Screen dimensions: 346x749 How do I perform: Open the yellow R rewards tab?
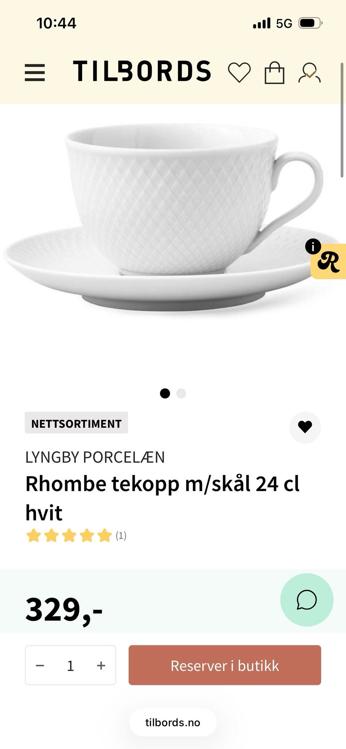329,262
